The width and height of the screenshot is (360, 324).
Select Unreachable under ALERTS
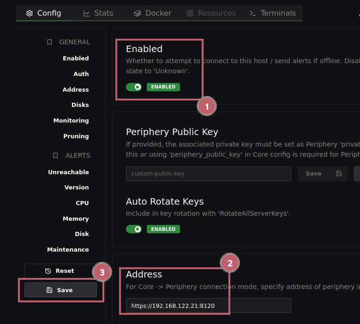pos(68,172)
